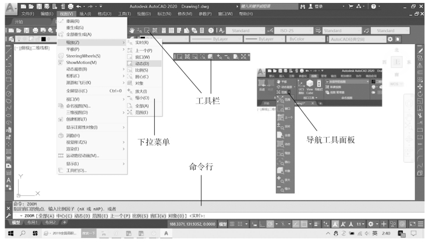Select the Erase tool in Modify toolbar
432x243 pixels.
point(420,51)
